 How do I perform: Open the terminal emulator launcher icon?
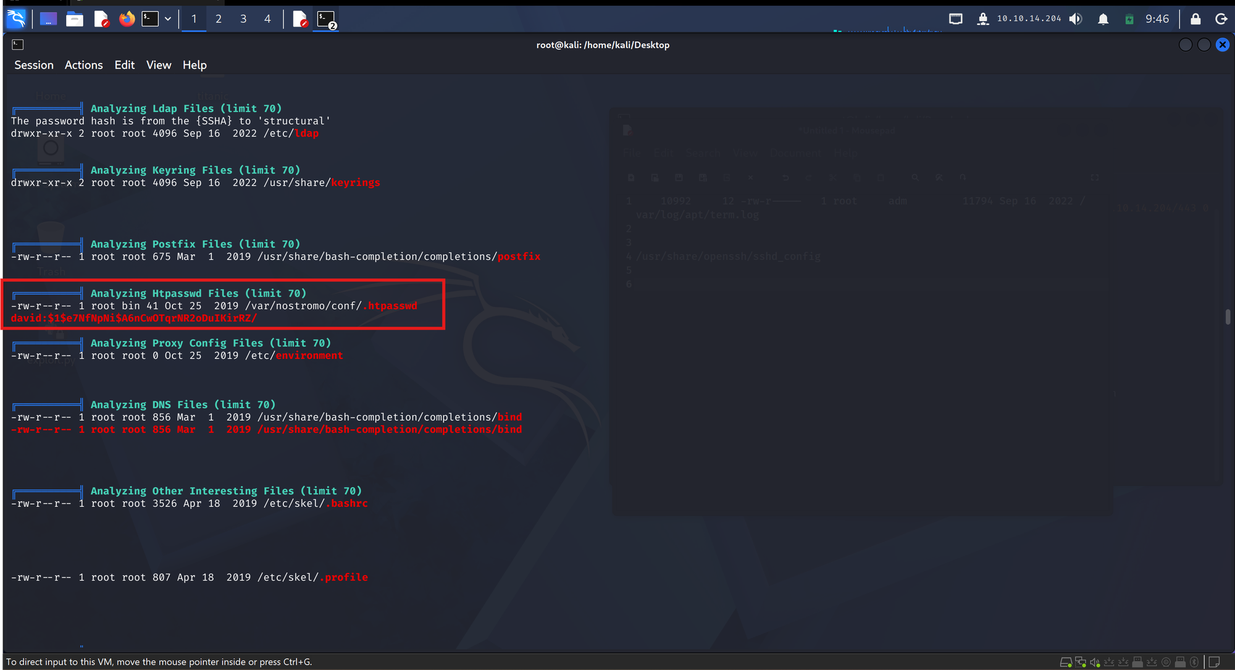(x=150, y=19)
